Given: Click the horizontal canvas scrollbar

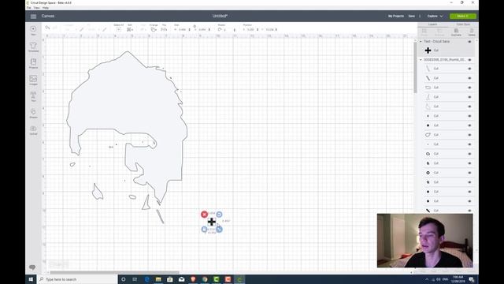Looking at the screenshot, I should tap(114, 272).
